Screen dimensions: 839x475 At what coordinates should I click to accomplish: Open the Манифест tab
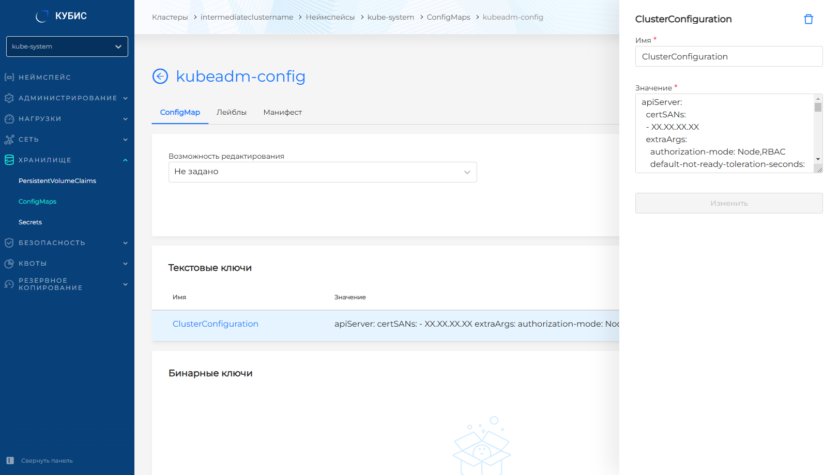[282, 112]
